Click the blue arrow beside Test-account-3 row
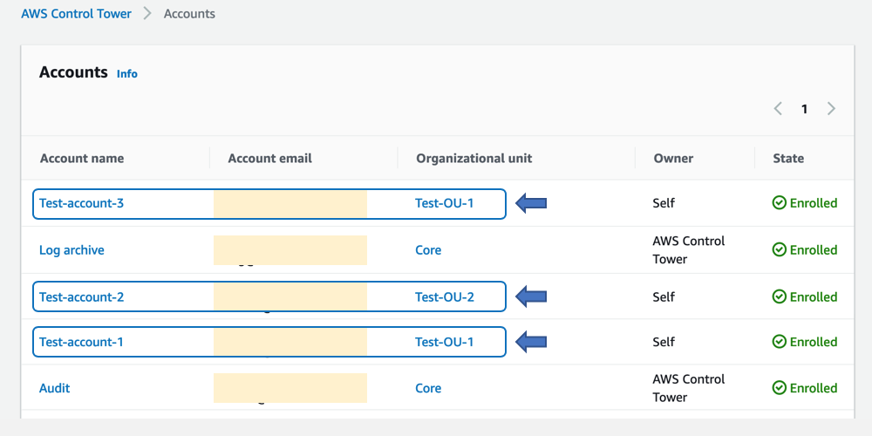The image size is (872, 436). [x=531, y=203]
